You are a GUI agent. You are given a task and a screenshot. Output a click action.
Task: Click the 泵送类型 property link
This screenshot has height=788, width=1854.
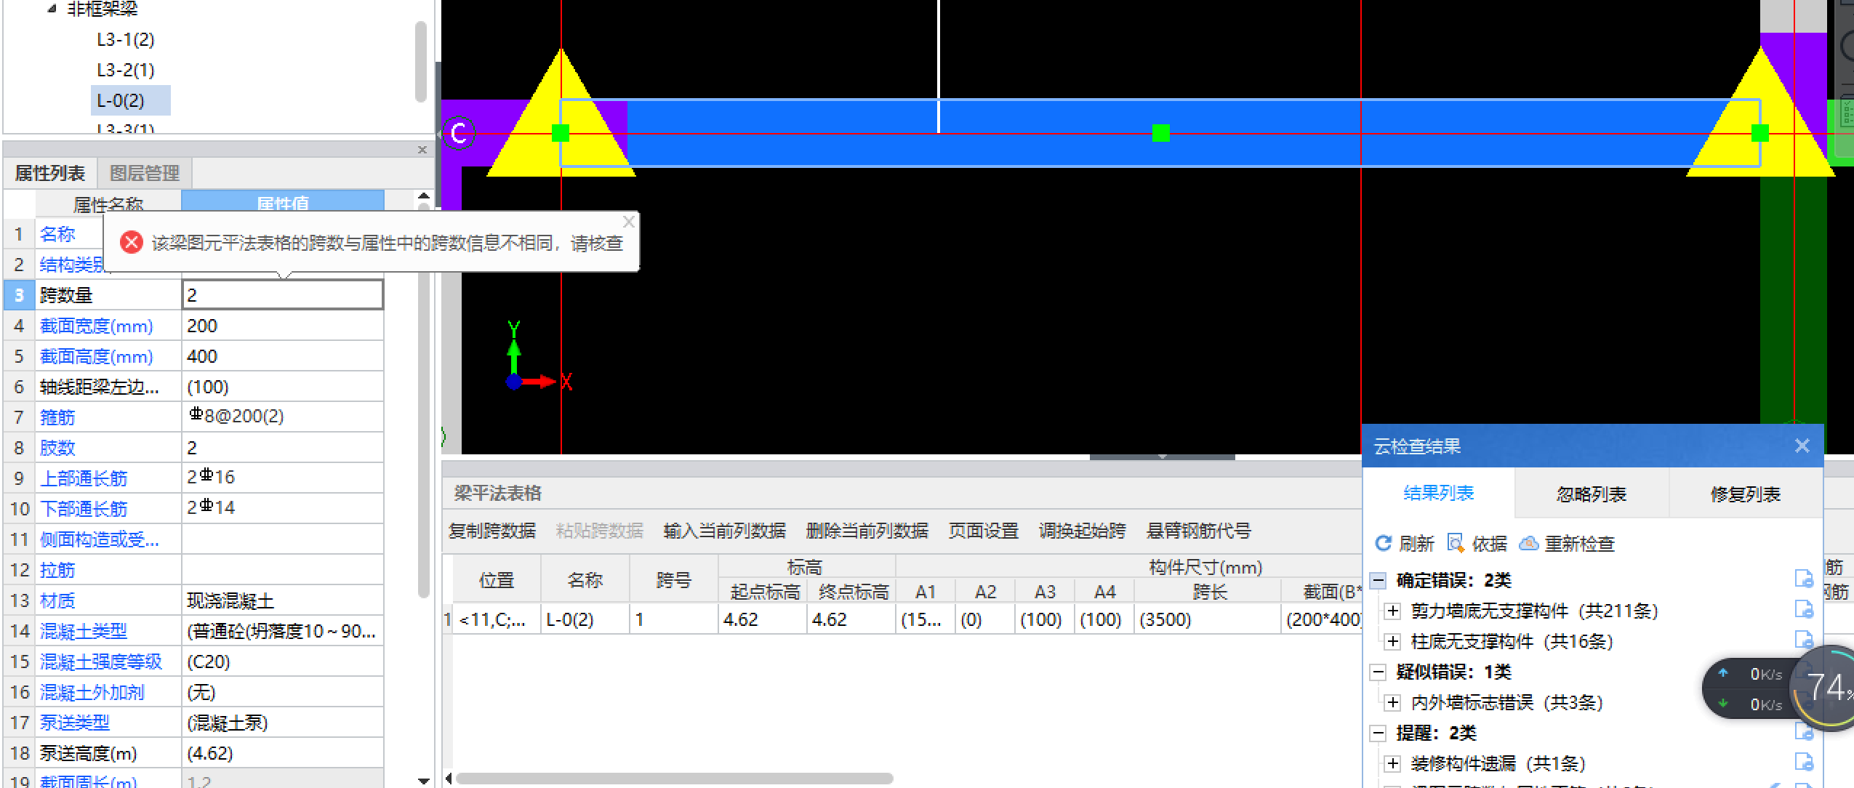coord(75,723)
